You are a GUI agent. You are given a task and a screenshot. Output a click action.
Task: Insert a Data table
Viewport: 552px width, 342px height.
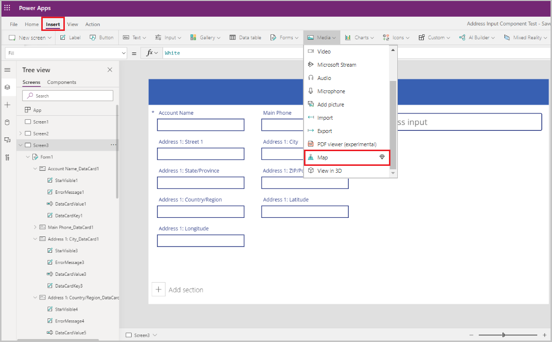tap(246, 38)
